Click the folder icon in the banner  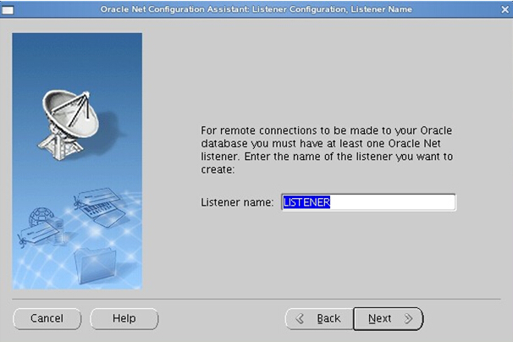pyautogui.click(x=91, y=266)
